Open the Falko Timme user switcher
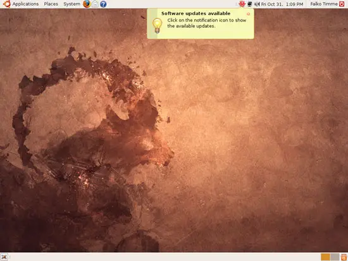 tap(324, 4)
